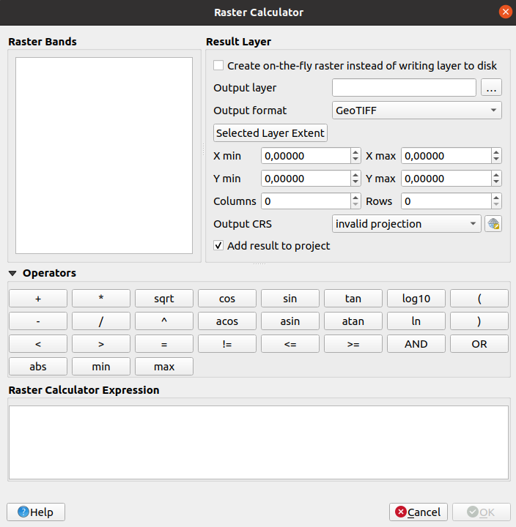
Task: Open the Output format dropdown
Action: [416, 111]
